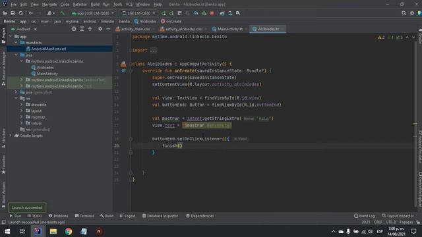Click the Save All toolbar icon

(x=13, y=13)
